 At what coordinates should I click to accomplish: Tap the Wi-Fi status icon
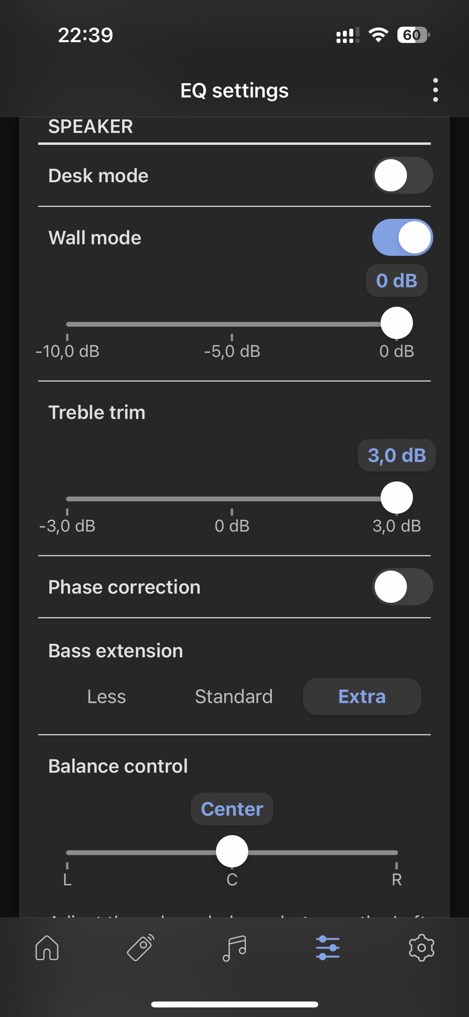(x=378, y=35)
